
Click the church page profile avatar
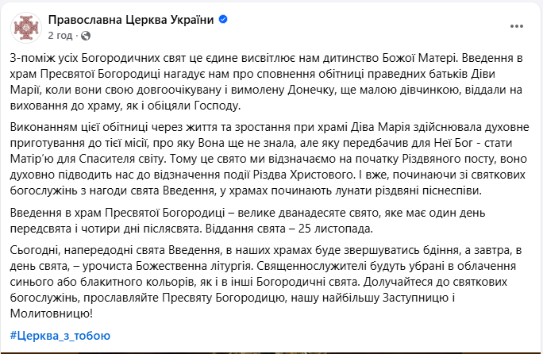(x=26, y=27)
